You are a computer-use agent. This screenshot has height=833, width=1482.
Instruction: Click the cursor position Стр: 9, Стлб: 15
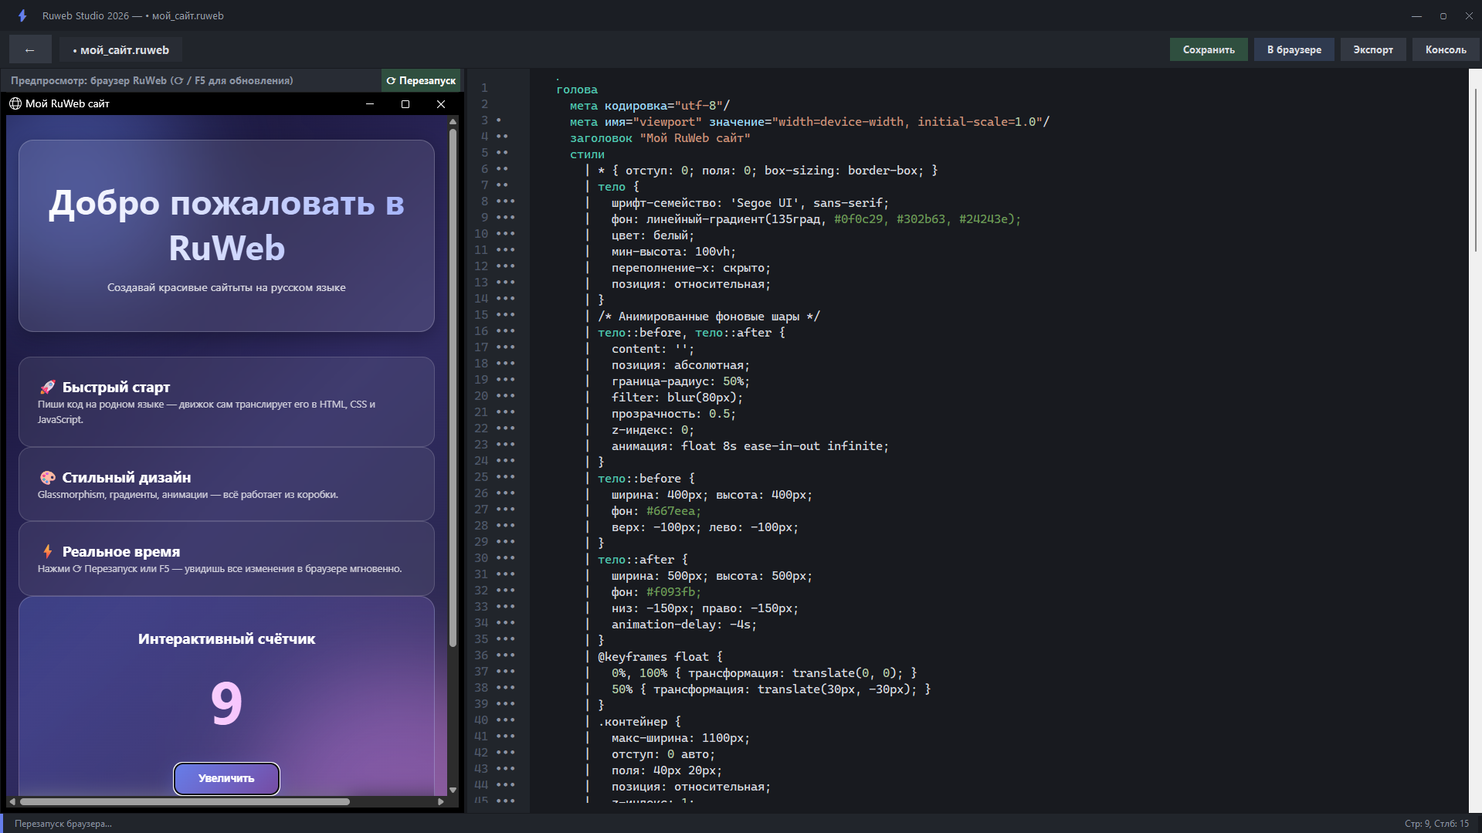pos(1436,824)
